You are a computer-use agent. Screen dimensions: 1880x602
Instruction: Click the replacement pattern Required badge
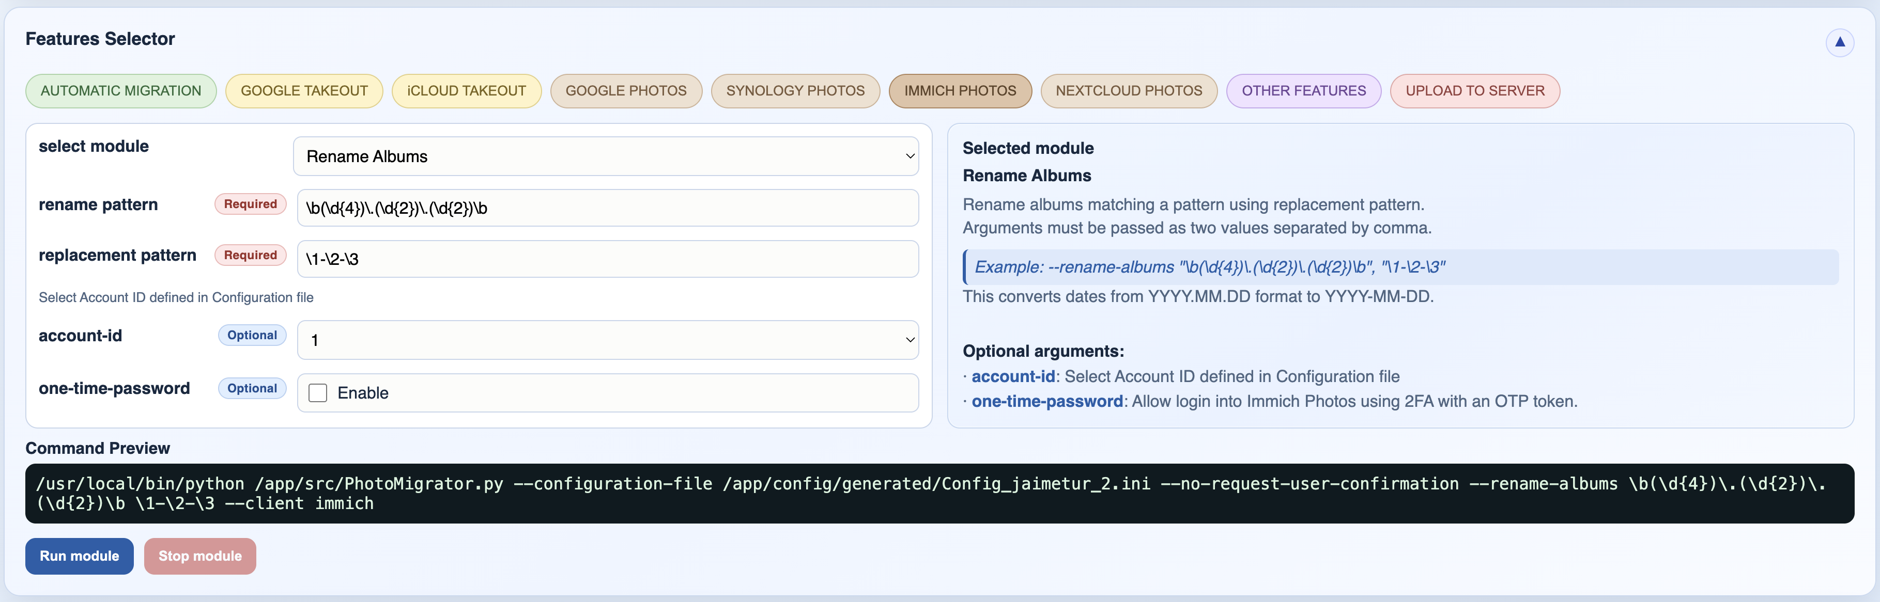(250, 255)
